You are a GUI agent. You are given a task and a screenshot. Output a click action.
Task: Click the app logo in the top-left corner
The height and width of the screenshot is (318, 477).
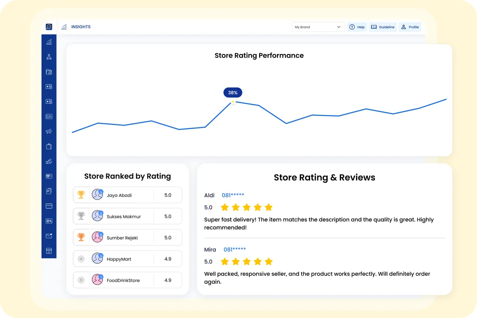49,27
